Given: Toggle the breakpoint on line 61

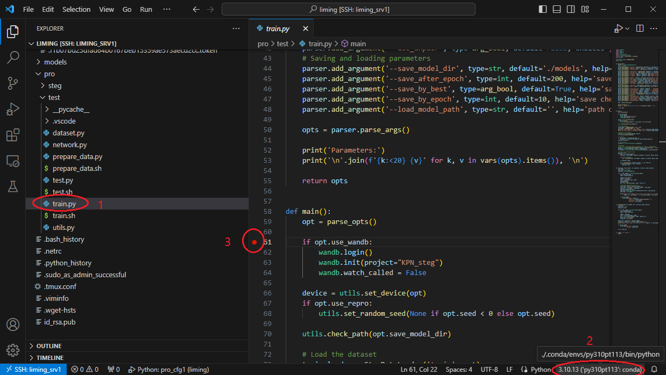Looking at the screenshot, I should pos(254,242).
